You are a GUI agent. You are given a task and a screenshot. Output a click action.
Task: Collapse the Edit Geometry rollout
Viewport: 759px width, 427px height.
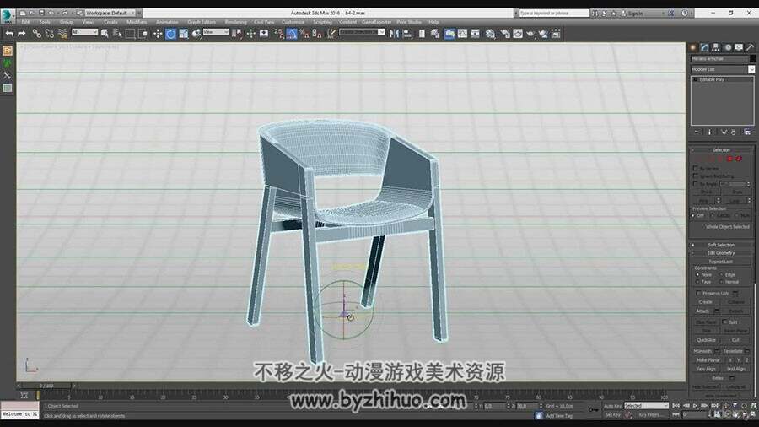pos(721,252)
